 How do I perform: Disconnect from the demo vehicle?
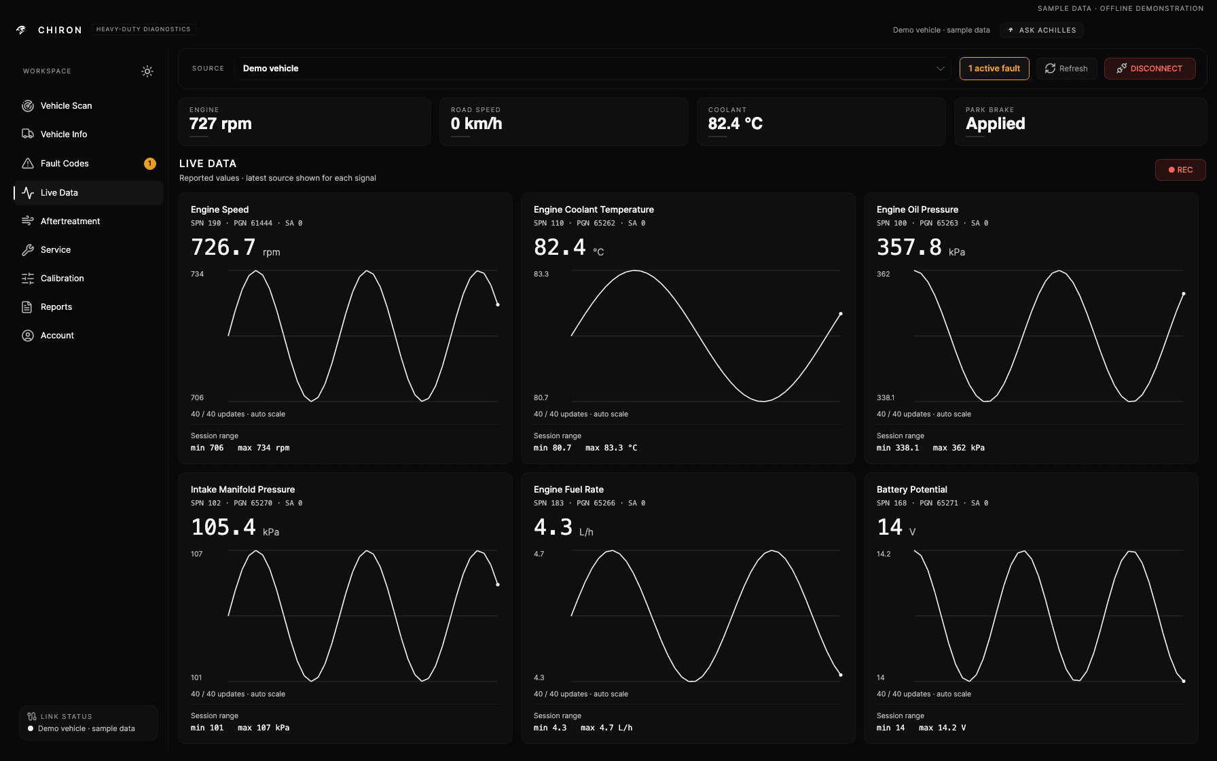pos(1150,69)
